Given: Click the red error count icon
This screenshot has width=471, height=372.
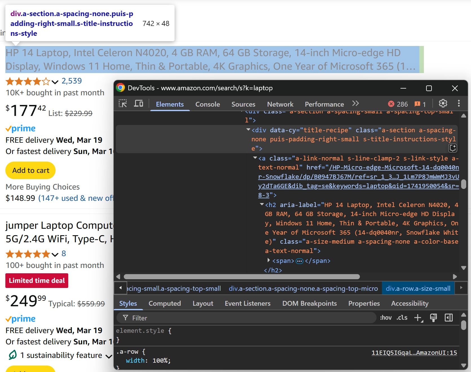Looking at the screenshot, I should coord(391,104).
